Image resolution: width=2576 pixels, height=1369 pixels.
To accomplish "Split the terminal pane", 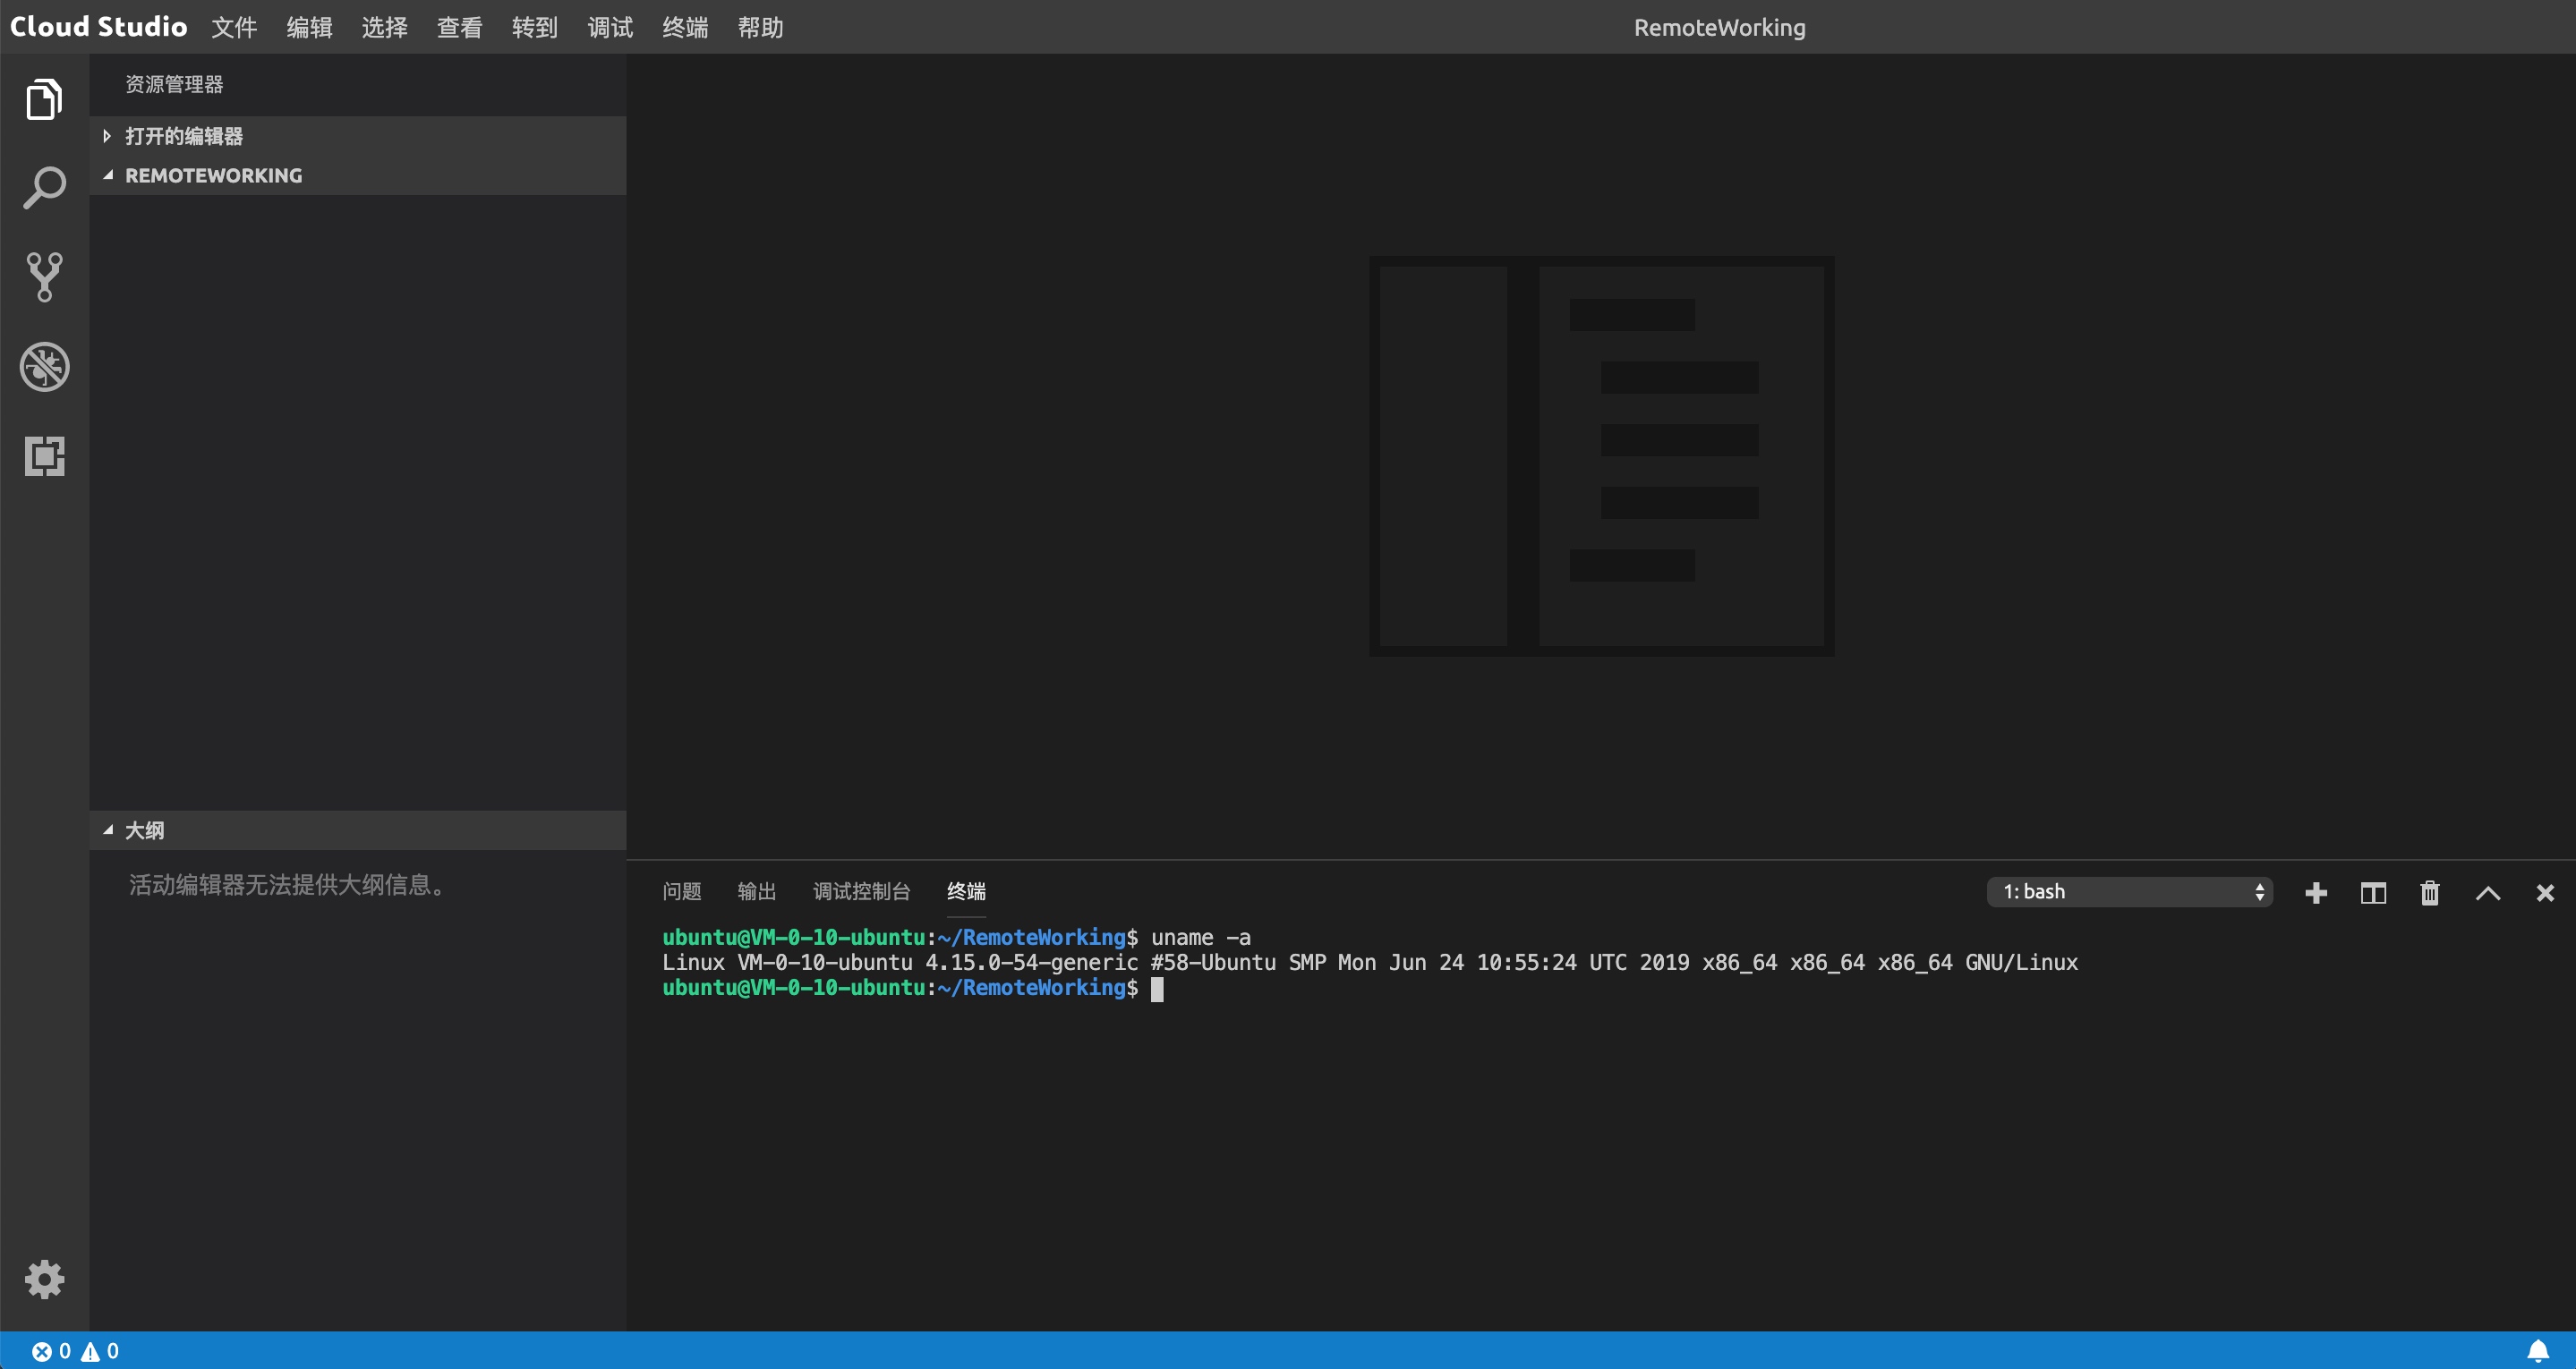I will point(2373,892).
